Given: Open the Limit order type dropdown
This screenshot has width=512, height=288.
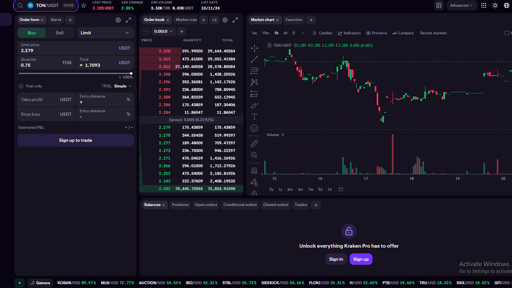Looking at the screenshot, I should (x=105, y=33).
